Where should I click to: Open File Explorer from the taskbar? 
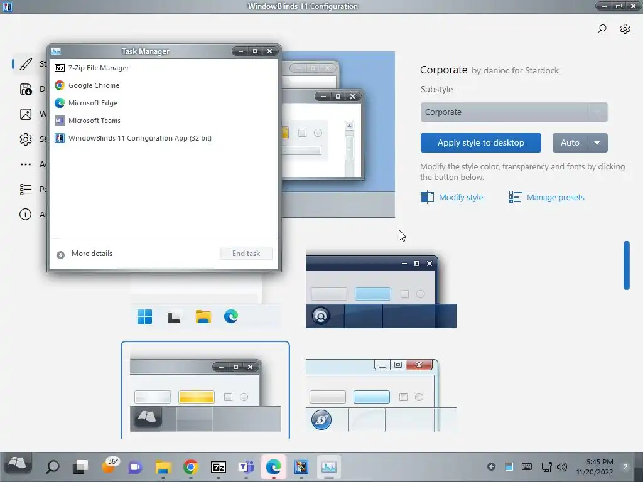(163, 467)
